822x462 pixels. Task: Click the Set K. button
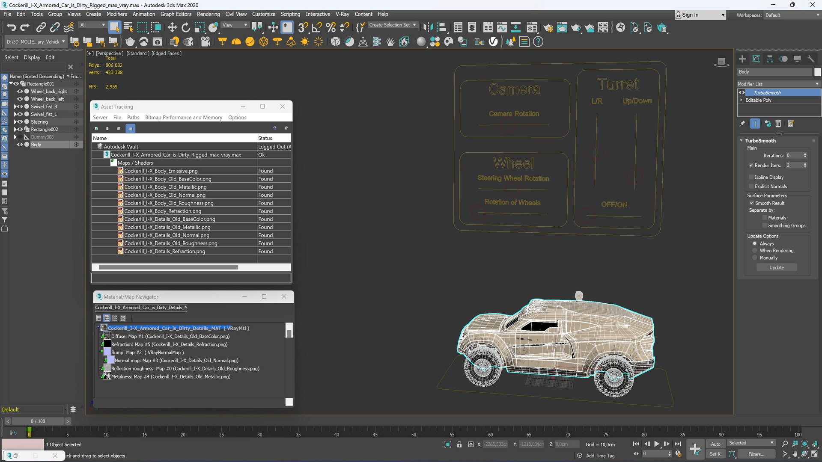715,454
